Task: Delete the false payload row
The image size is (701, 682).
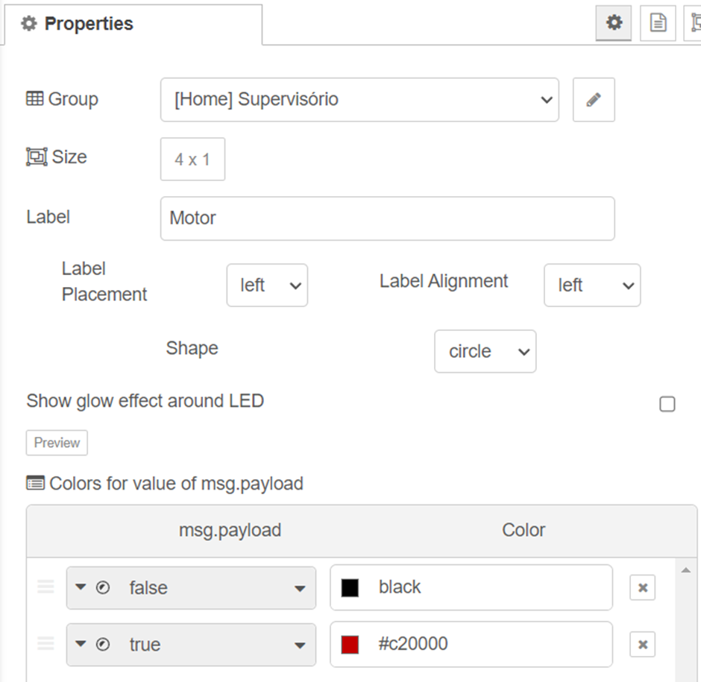Action: coord(642,588)
